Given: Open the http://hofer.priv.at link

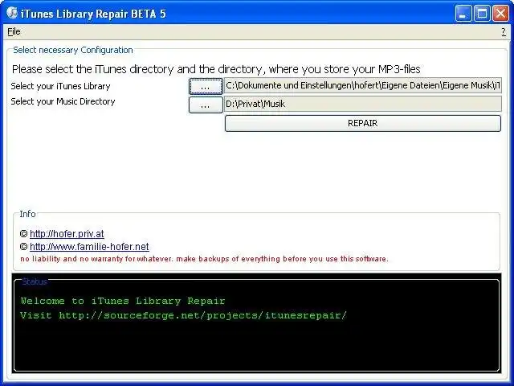Looking at the screenshot, I should click(67, 234).
